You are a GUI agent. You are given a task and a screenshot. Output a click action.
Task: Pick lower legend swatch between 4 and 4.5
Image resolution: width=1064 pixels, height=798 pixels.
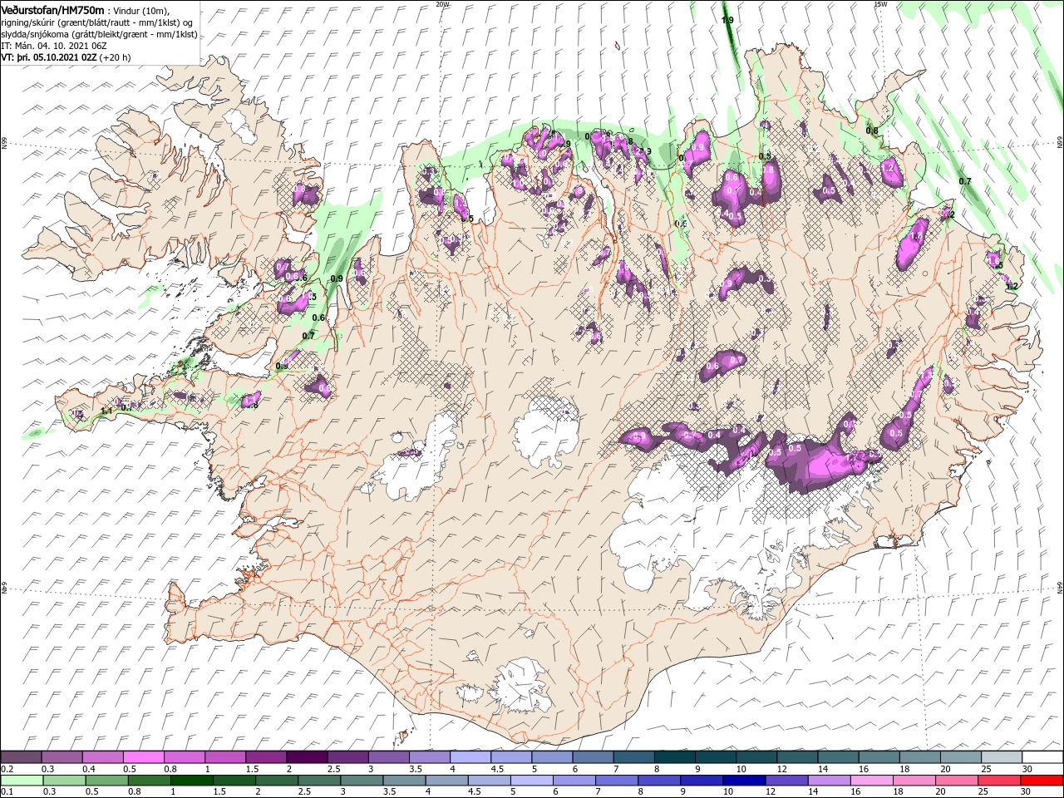click(x=446, y=781)
